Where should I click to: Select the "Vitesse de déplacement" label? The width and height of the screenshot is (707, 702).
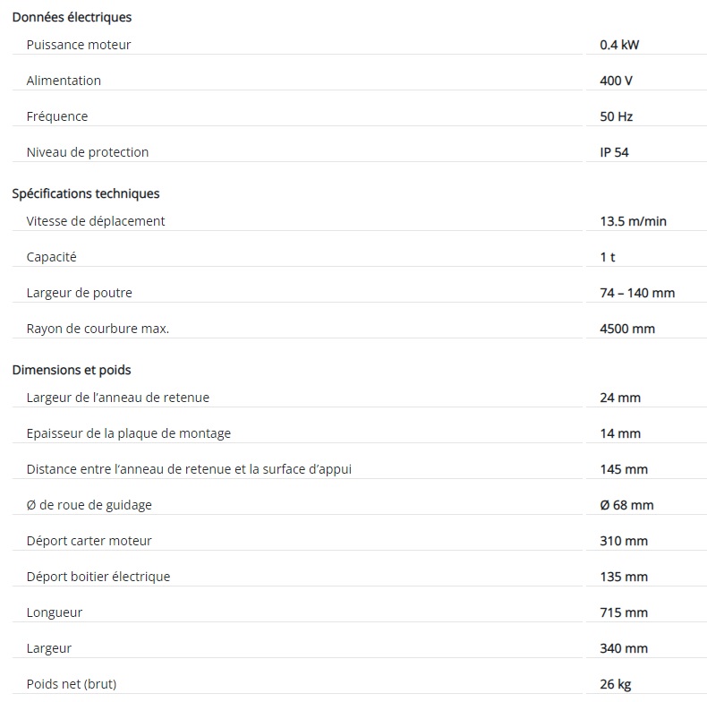96,221
